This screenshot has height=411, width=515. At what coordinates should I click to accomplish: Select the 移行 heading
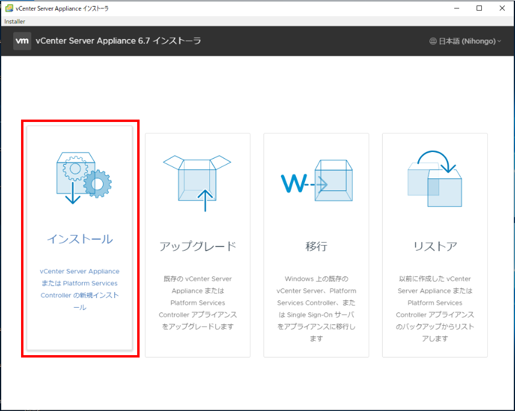(316, 246)
